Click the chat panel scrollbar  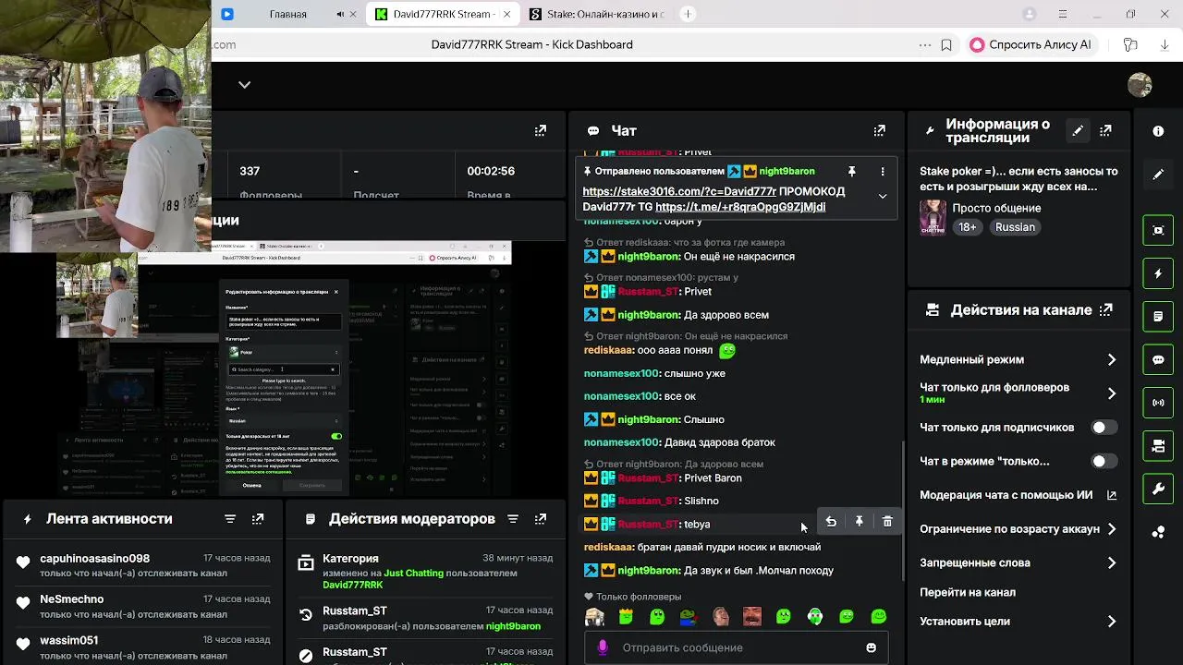[903, 511]
